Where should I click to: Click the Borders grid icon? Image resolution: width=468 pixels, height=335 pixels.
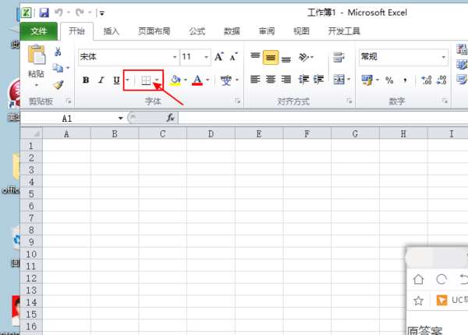tap(146, 80)
